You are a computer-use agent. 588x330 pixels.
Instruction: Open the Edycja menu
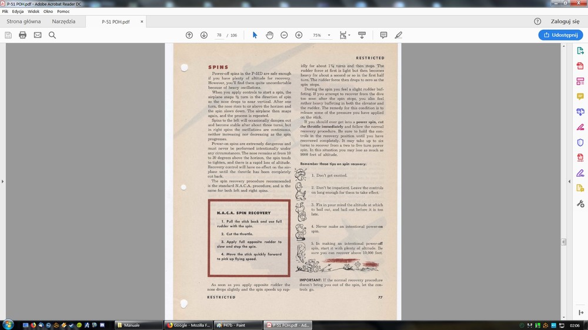18,12
